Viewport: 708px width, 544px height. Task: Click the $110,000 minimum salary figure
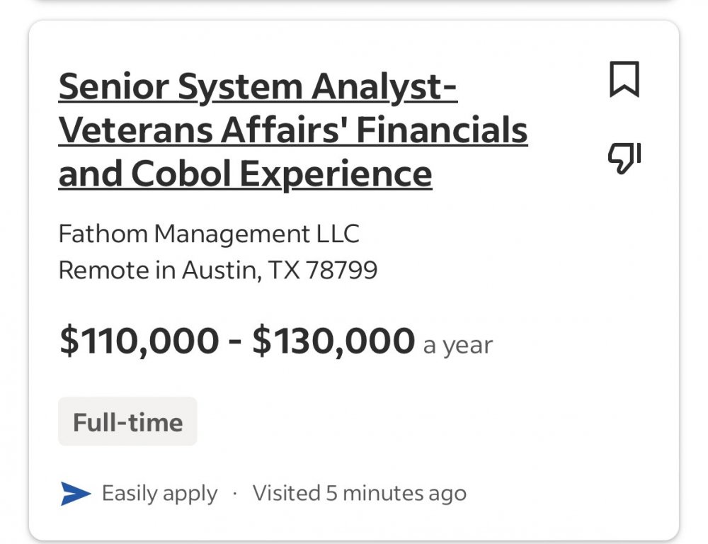click(139, 341)
